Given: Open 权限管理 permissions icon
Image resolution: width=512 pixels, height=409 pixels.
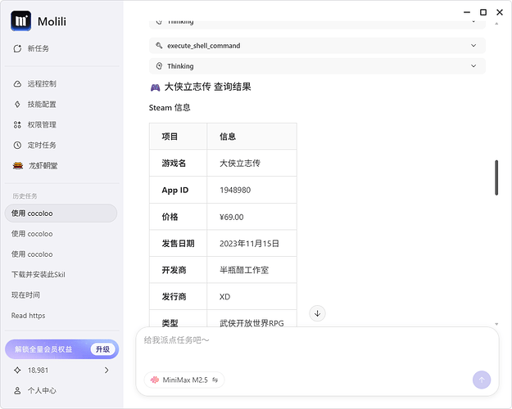Looking at the screenshot, I should 17,124.
